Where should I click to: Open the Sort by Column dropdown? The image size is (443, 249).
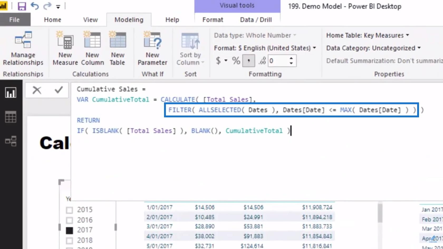pyautogui.click(x=190, y=49)
